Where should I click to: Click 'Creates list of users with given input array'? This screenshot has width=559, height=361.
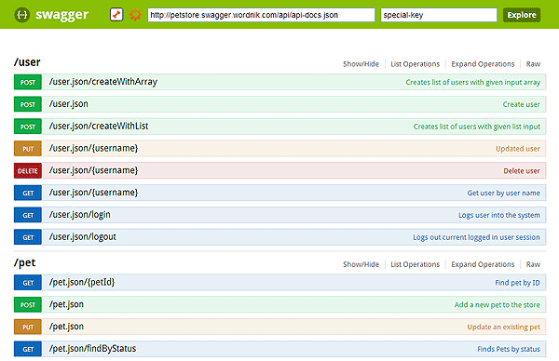coord(472,82)
